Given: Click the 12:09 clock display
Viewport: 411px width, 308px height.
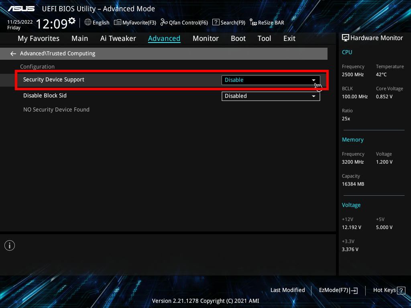Looking at the screenshot, I should click(52, 24).
